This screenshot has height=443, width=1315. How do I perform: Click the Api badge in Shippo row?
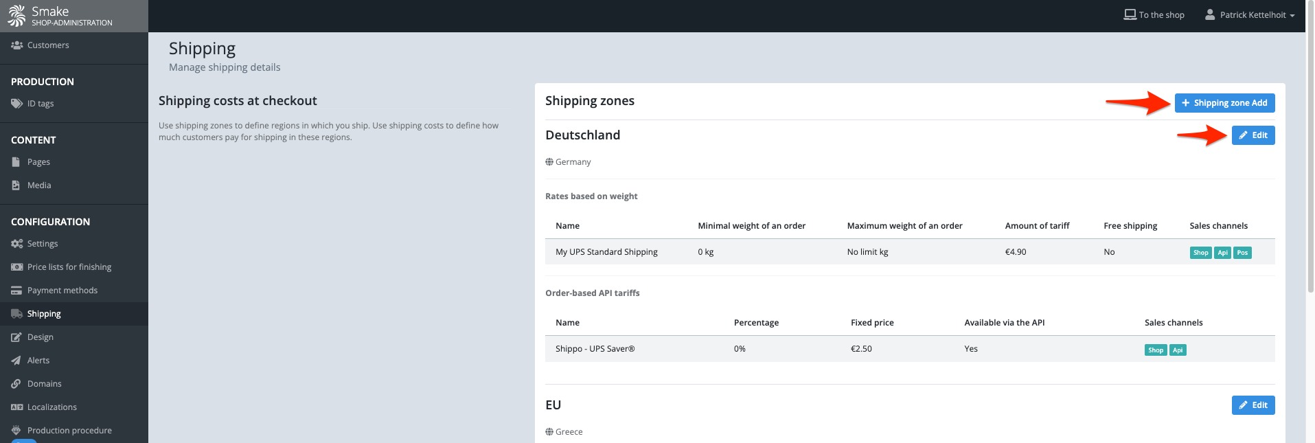(1178, 350)
